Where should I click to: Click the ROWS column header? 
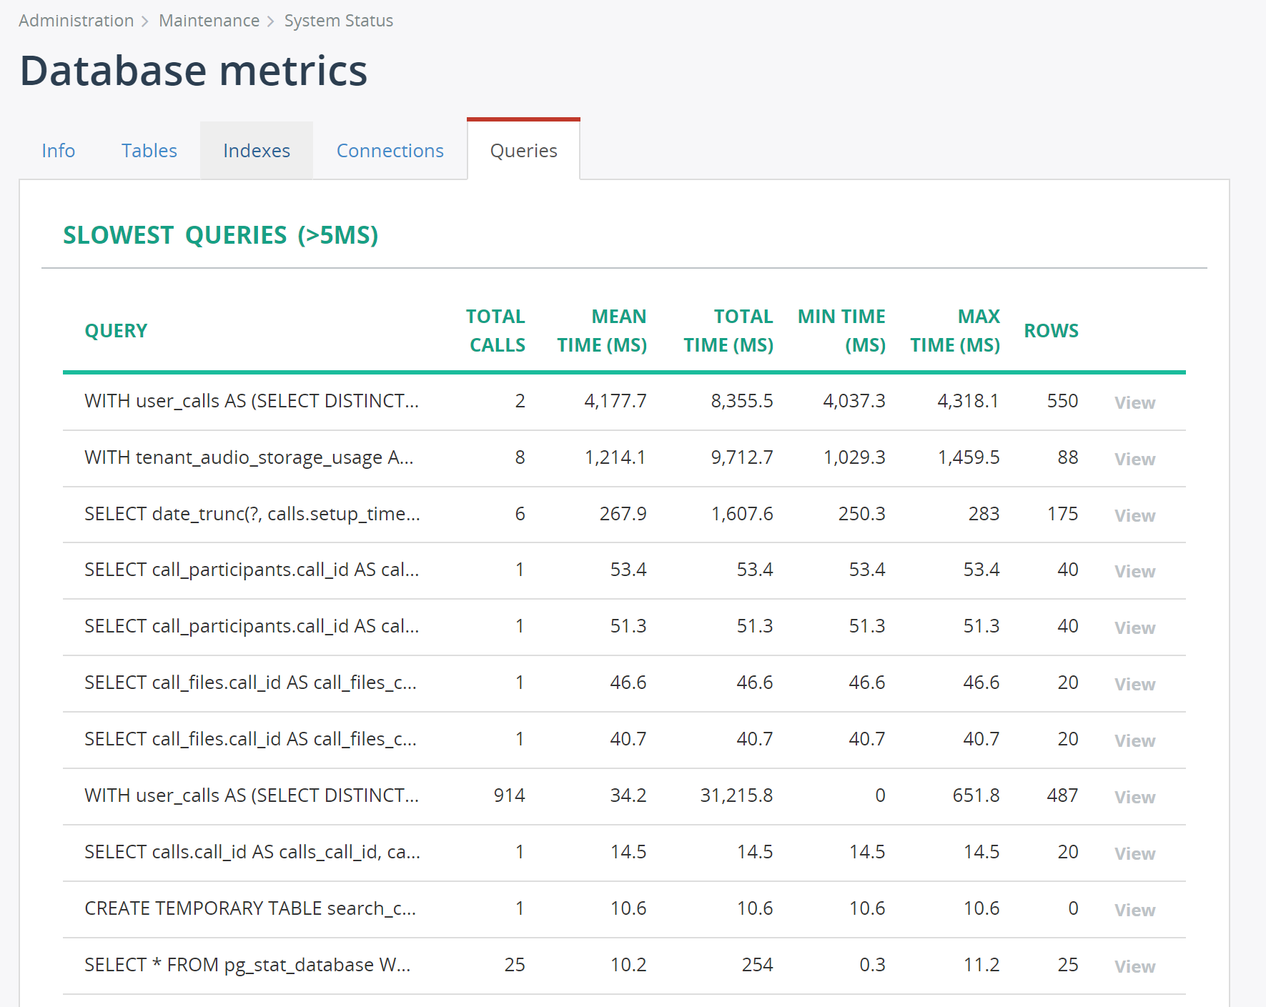(1051, 331)
